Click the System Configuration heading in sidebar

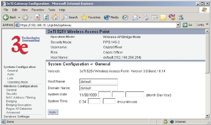click(x=20, y=67)
